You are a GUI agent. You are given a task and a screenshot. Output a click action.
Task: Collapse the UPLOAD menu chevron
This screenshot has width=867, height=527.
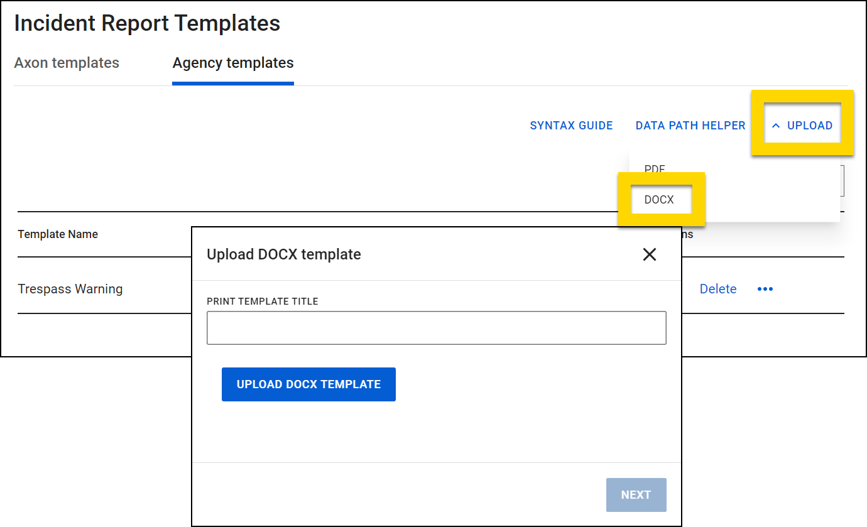(777, 125)
